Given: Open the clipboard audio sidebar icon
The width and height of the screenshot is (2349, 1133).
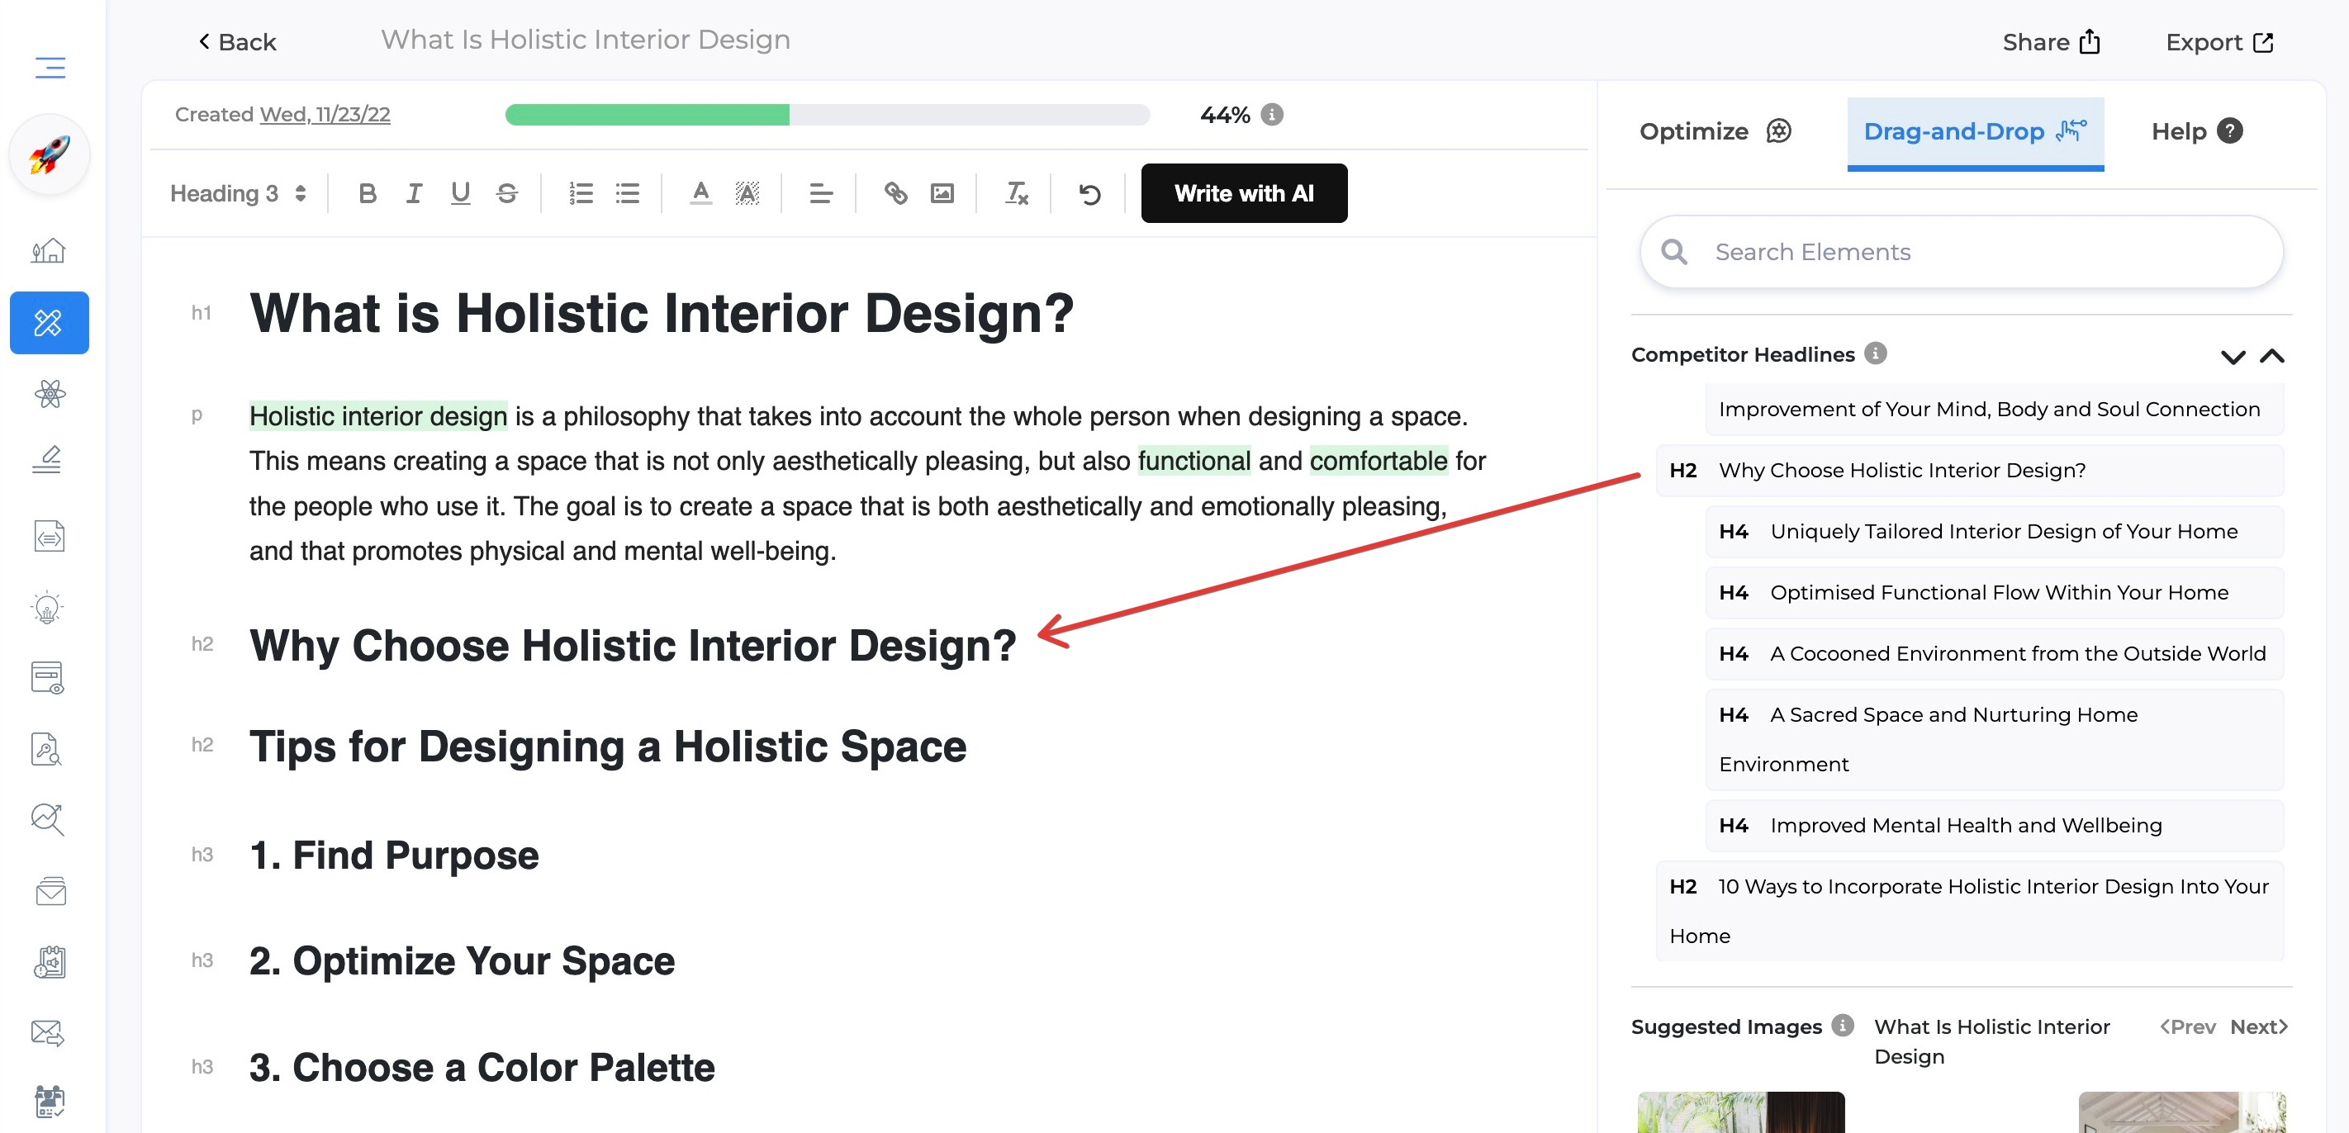Looking at the screenshot, I should (x=50, y=961).
